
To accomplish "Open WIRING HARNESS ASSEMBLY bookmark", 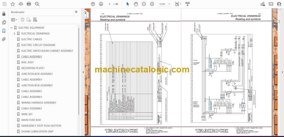I will pyautogui.click(x=39, y=103).
